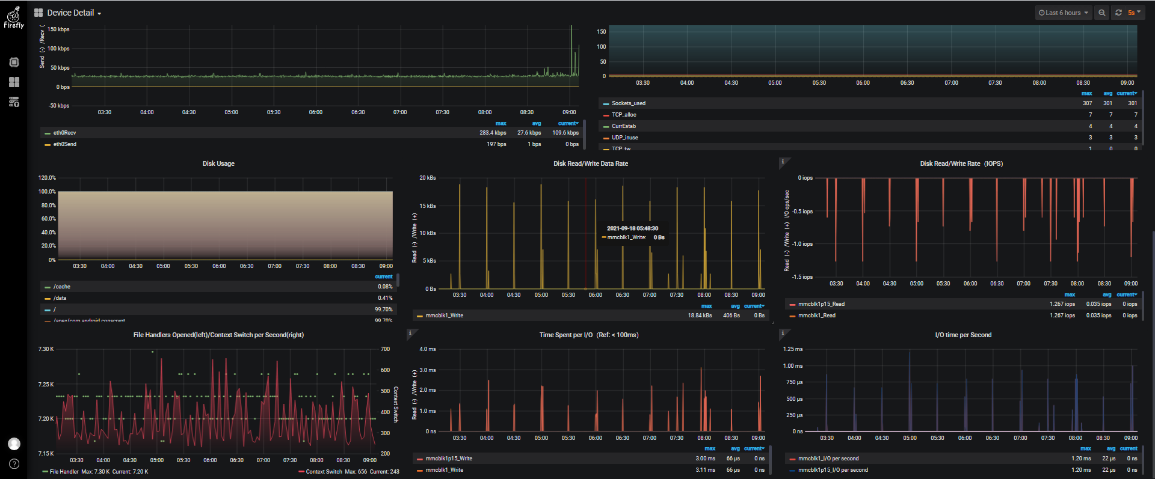Image resolution: width=1155 pixels, height=479 pixels.
Task: Click the 3.11 ms max value for mmcblk1_Write
Action: tap(705, 470)
